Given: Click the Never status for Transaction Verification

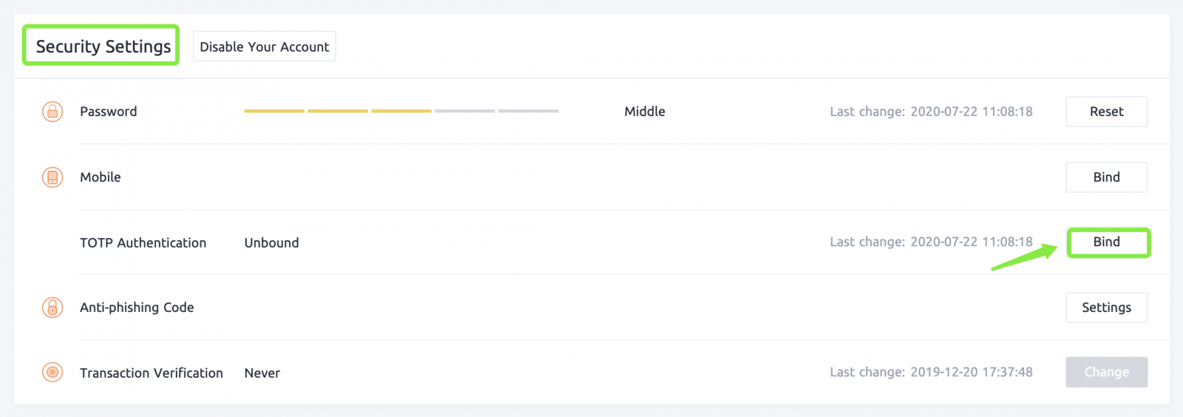Looking at the screenshot, I should point(262,373).
